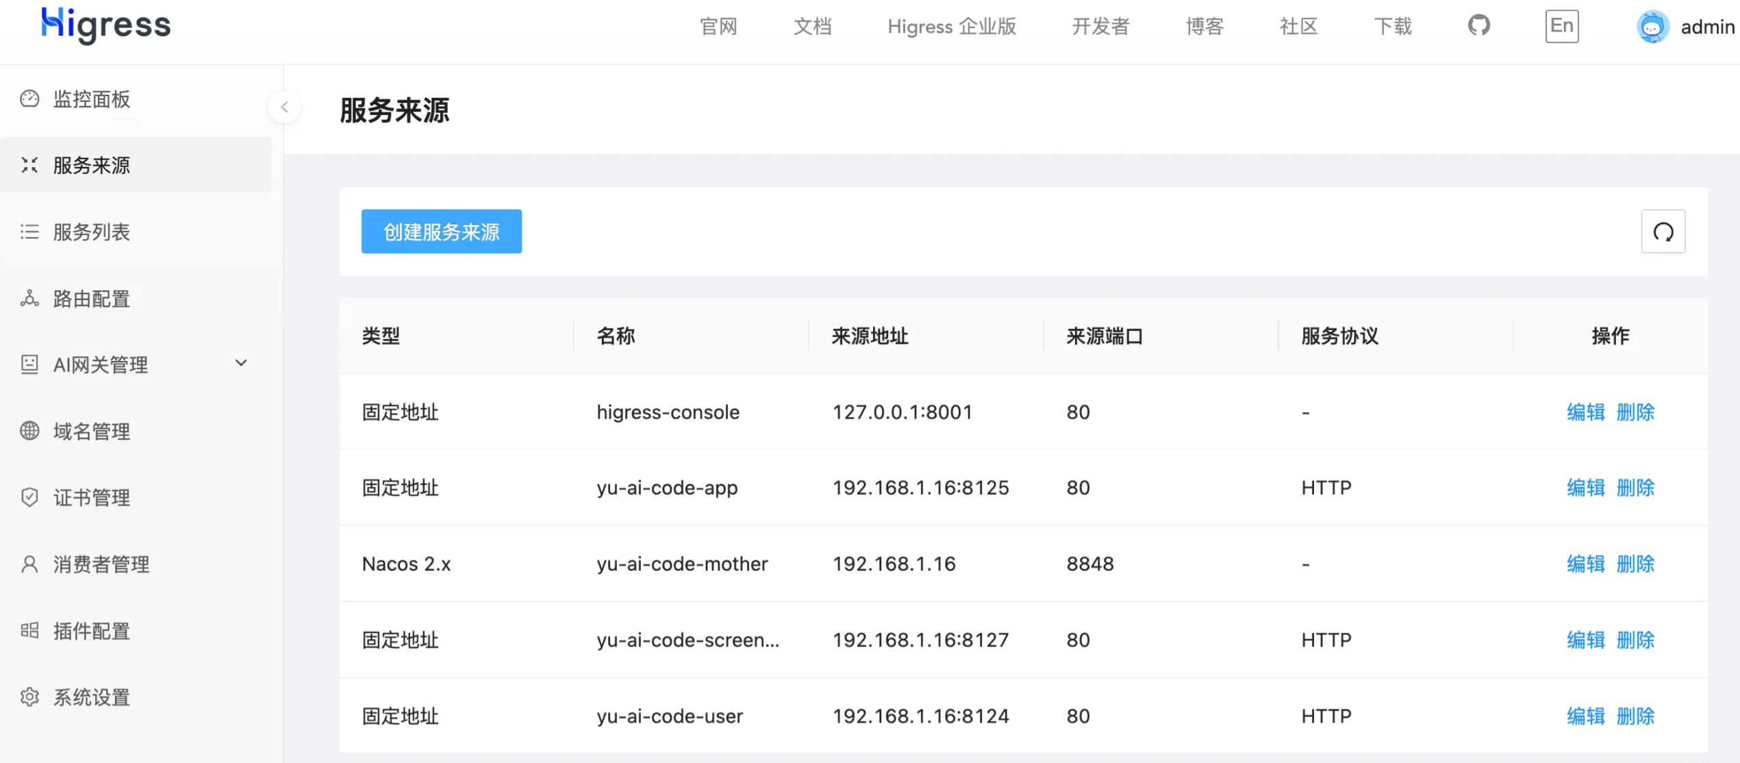Click the admin avatar icon
The image size is (1740, 763).
point(1652,27)
